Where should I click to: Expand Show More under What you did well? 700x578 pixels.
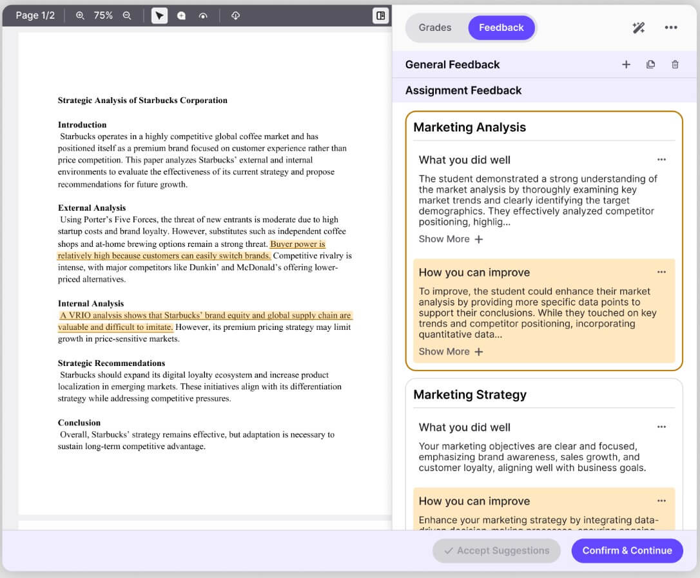pos(451,239)
